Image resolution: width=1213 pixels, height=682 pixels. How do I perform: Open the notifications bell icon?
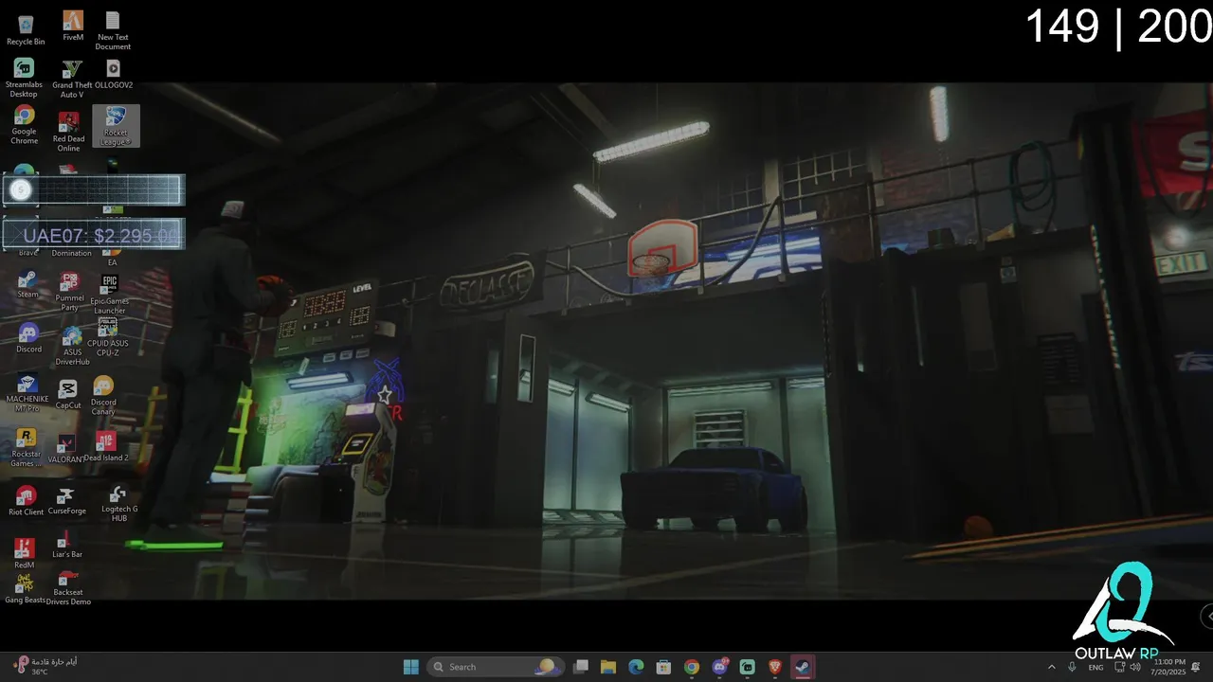tap(1196, 667)
